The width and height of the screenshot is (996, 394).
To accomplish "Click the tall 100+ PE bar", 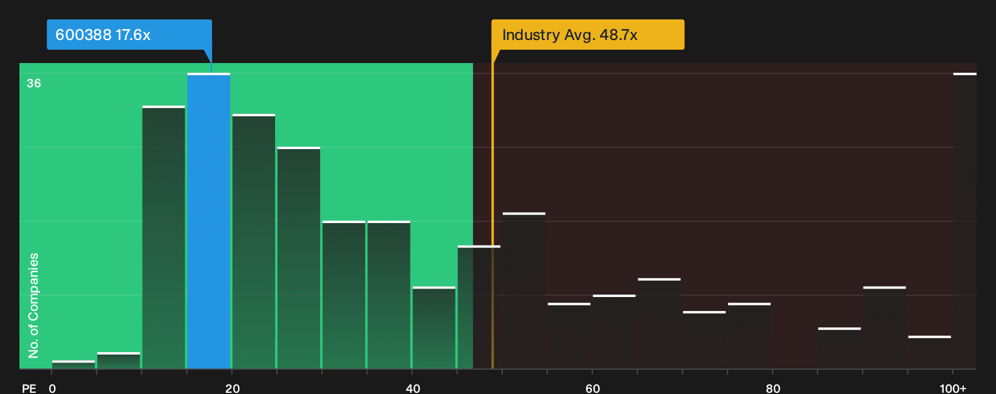I will (965, 221).
